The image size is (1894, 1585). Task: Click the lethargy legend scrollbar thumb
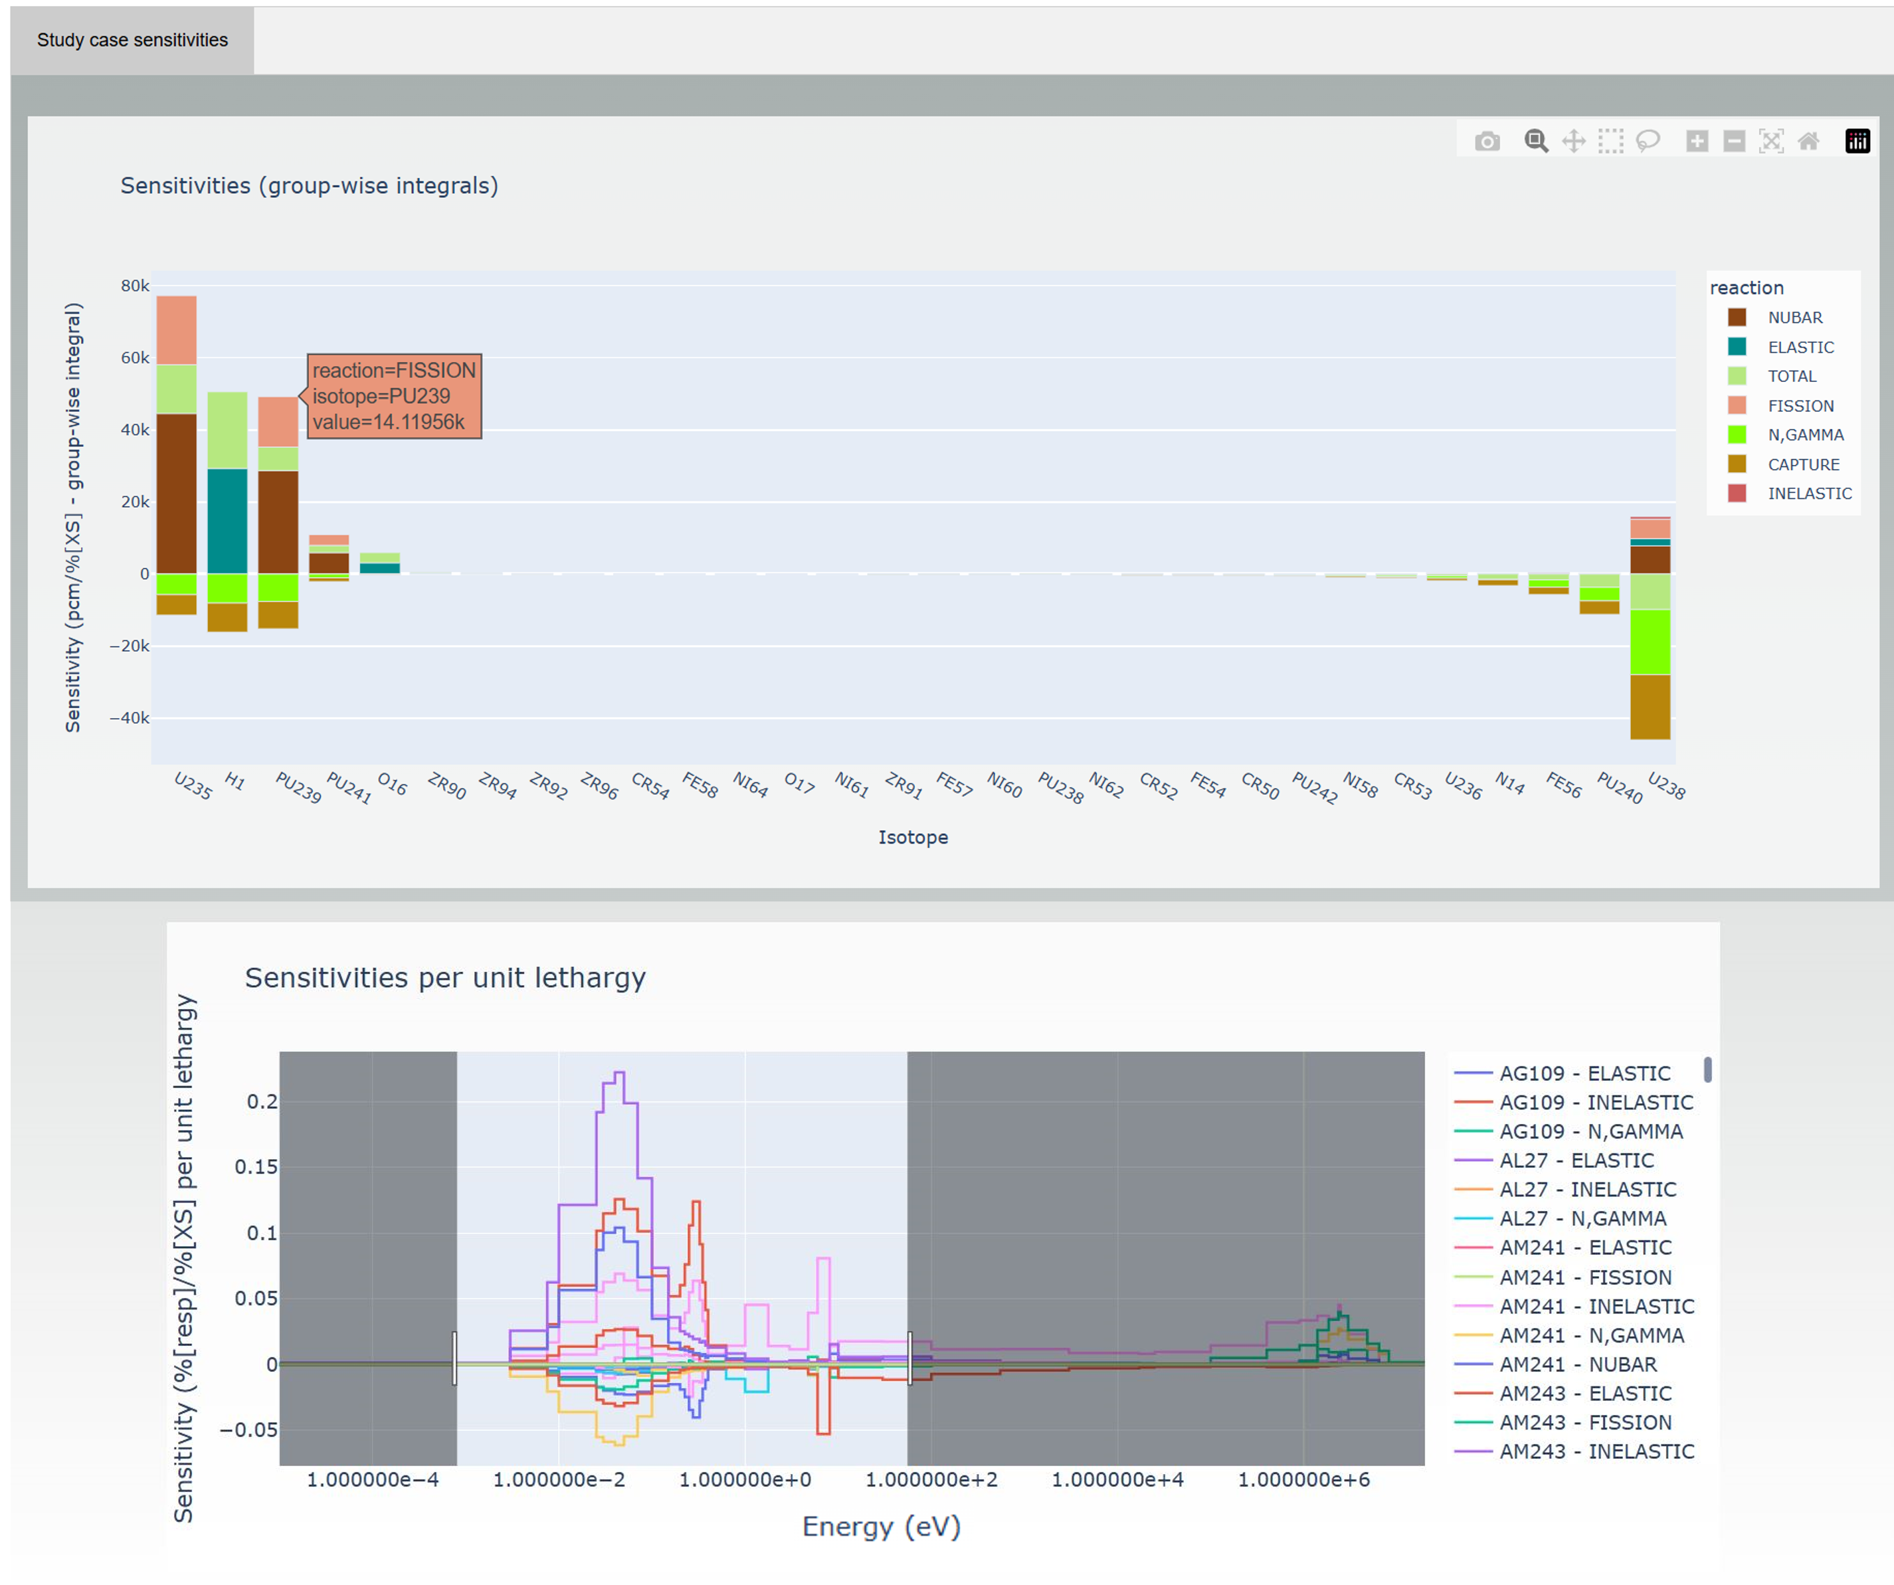[1707, 1070]
